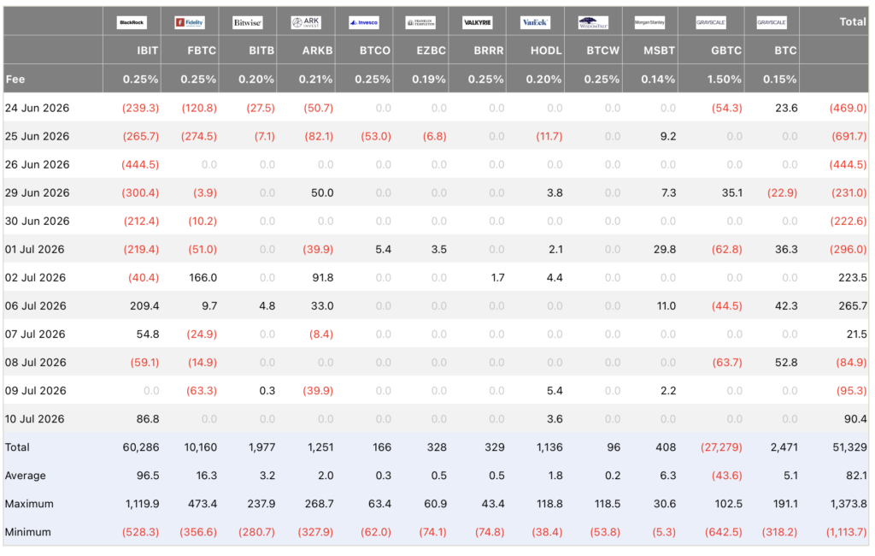Click the ARK Invest logo
The image size is (875, 556).
point(306,22)
